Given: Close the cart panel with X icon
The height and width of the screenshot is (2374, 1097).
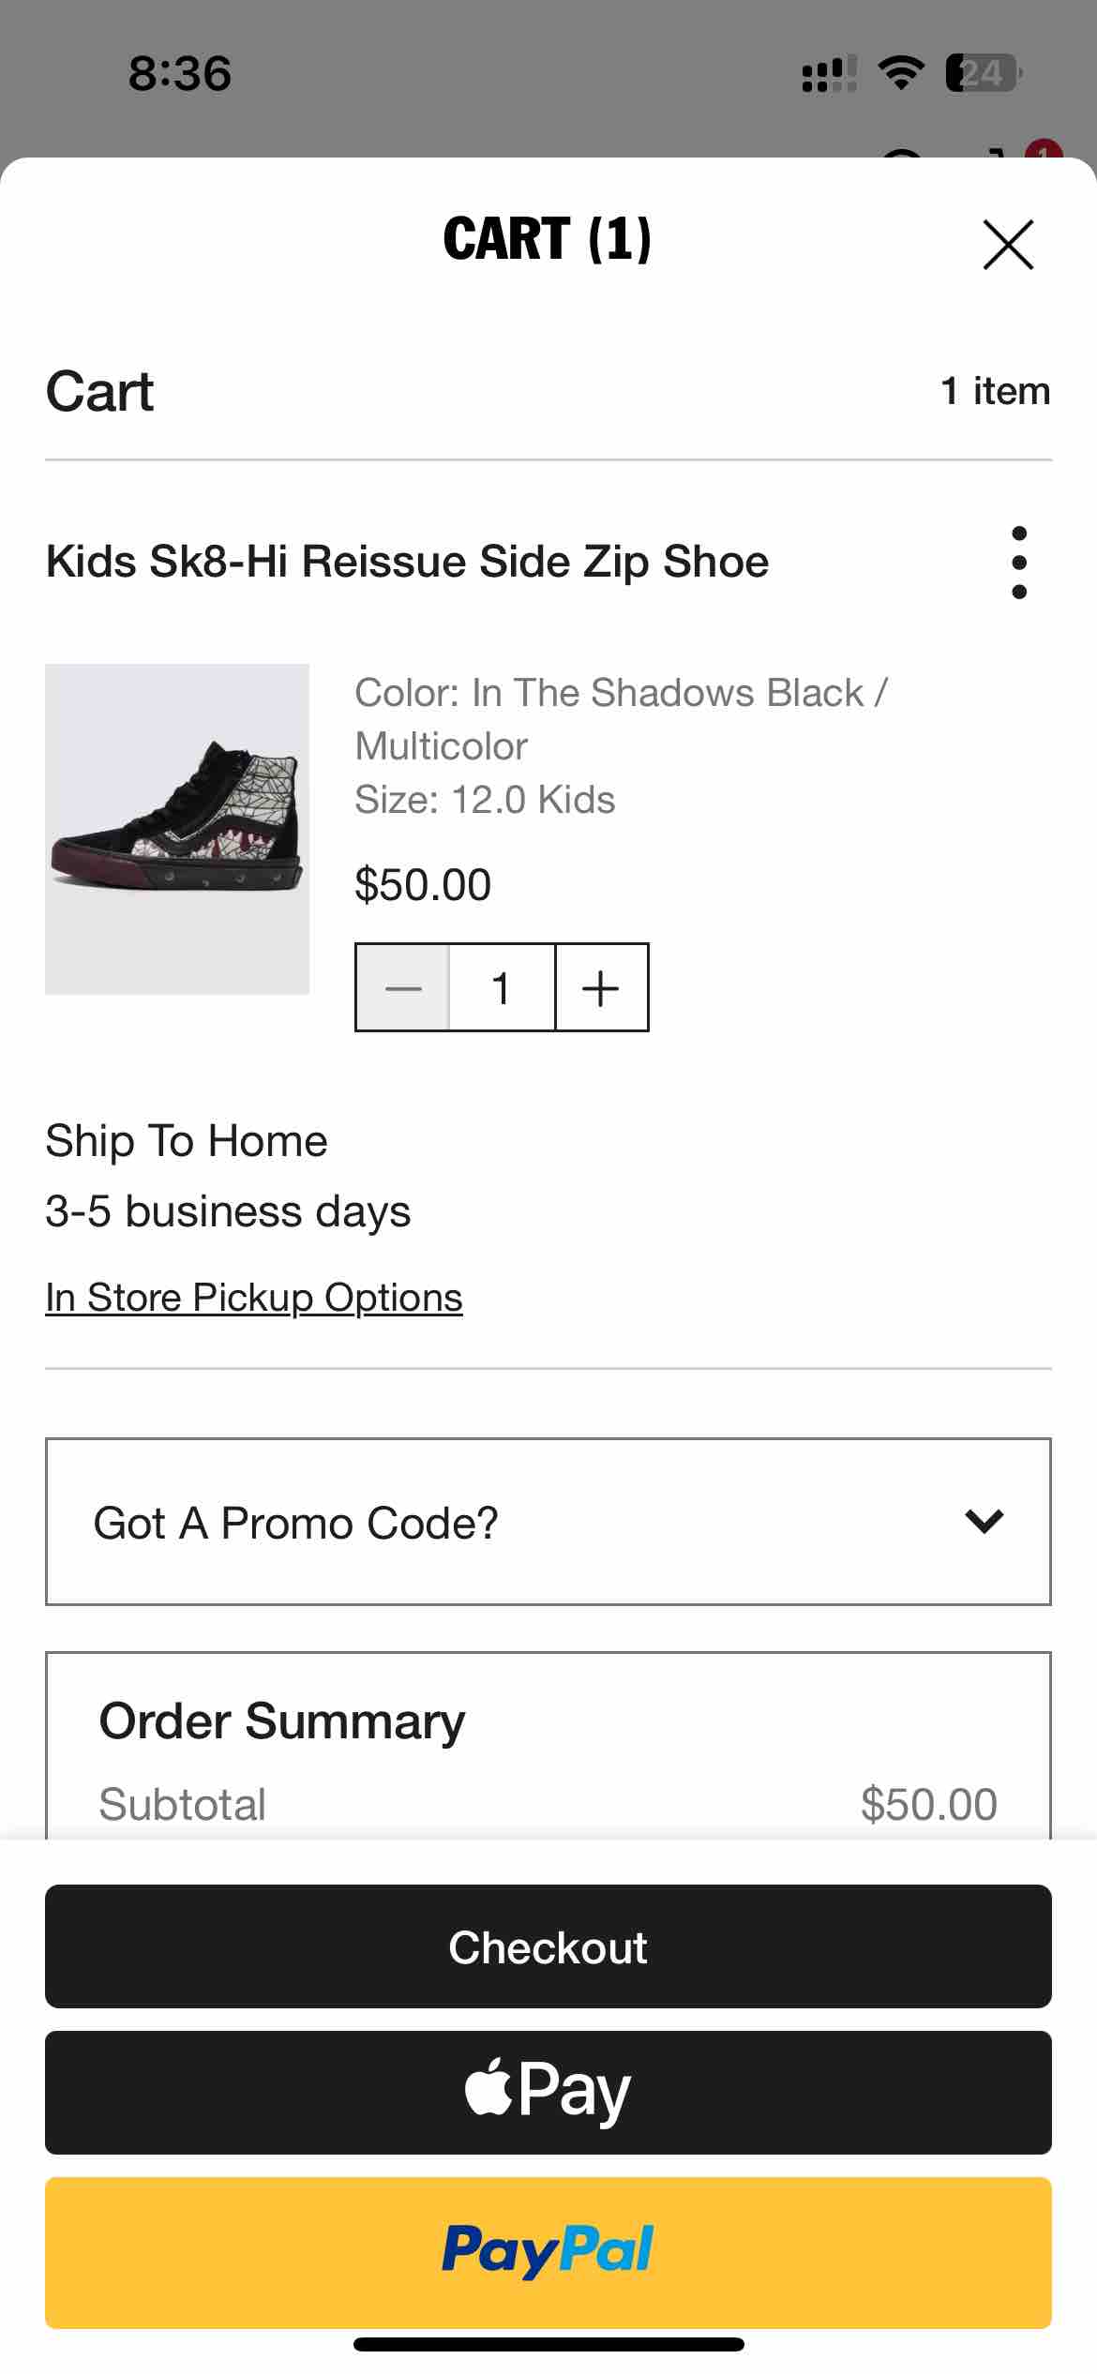Looking at the screenshot, I should (x=1008, y=245).
